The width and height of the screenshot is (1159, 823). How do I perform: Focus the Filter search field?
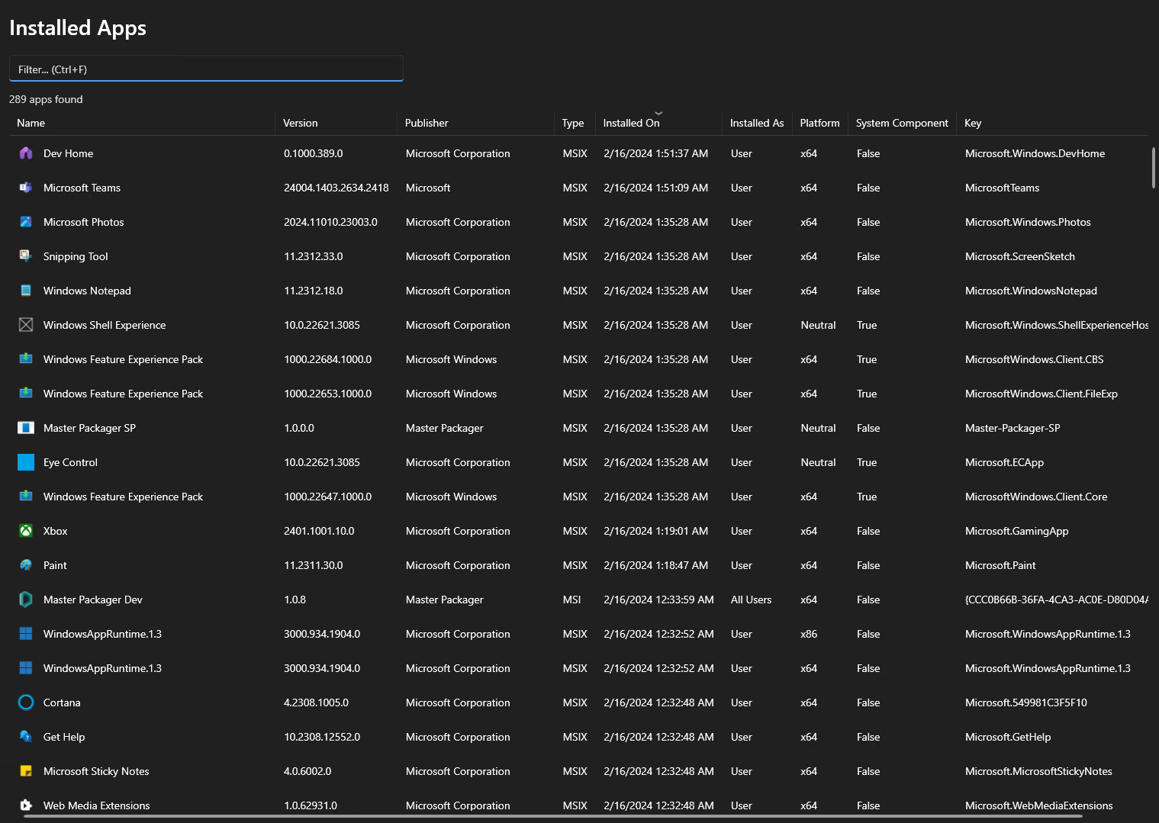coord(206,69)
